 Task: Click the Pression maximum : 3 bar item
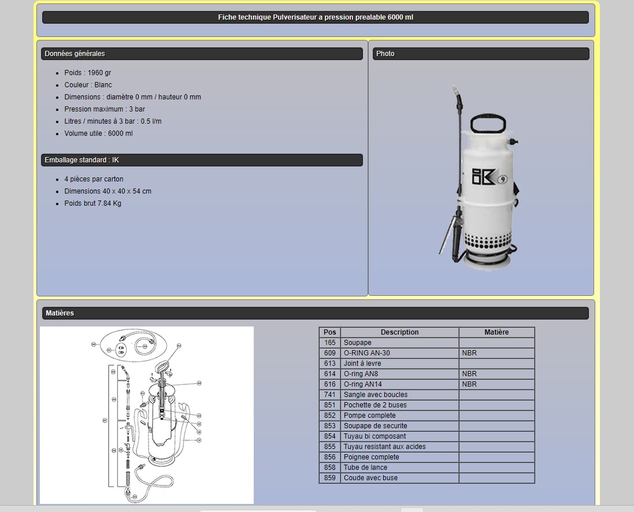click(105, 109)
